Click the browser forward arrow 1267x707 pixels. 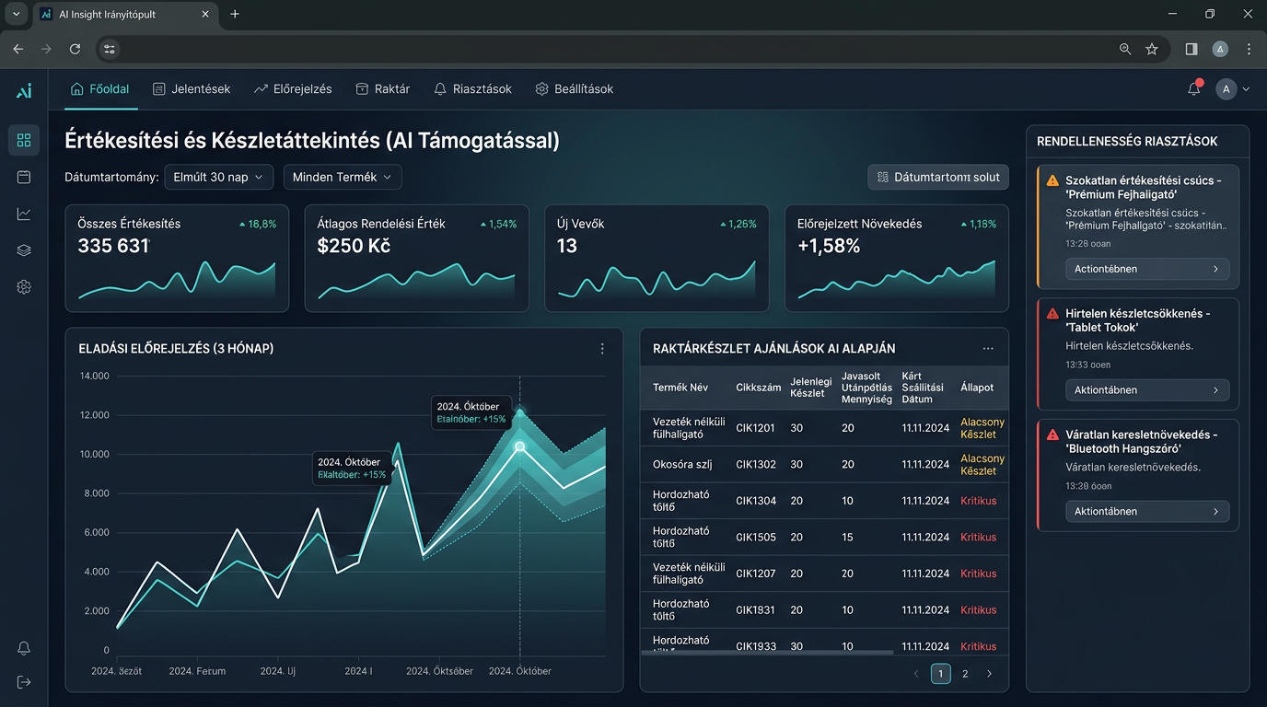(46, 49)
